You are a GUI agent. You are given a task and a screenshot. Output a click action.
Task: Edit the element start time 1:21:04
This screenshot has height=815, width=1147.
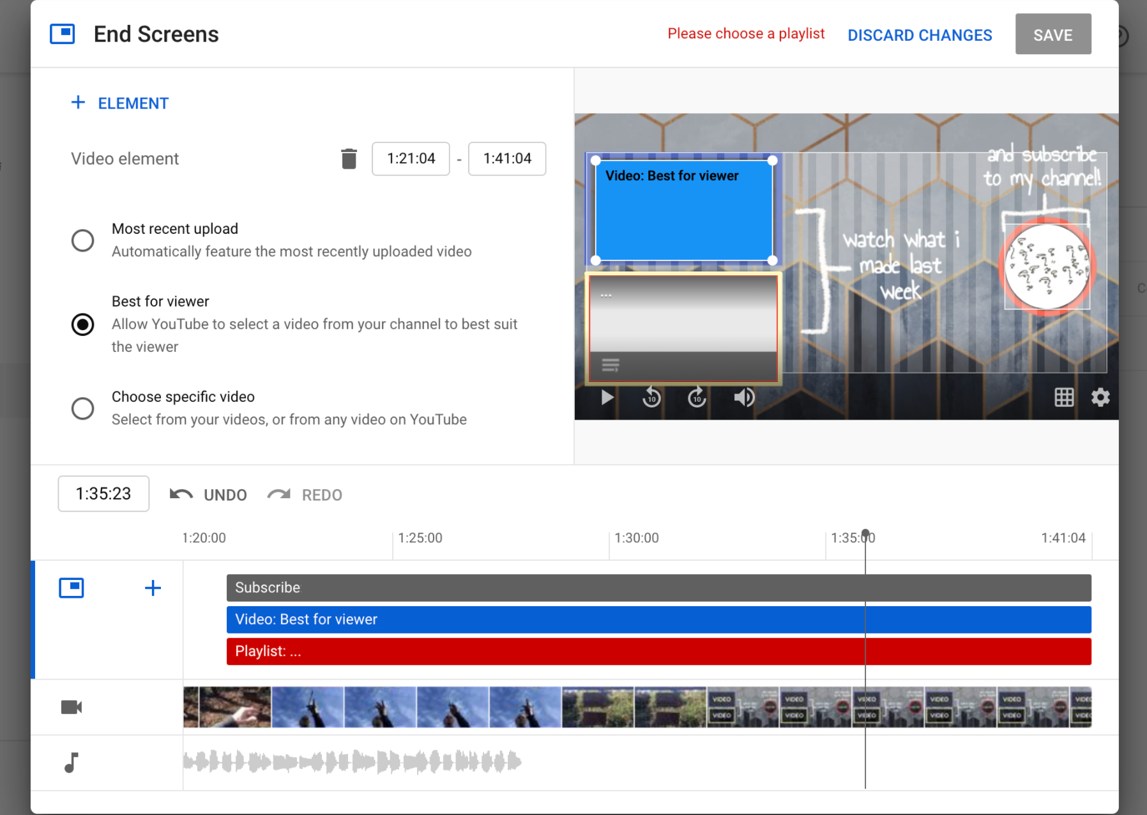pyautogui.click(x=411, y=158)
